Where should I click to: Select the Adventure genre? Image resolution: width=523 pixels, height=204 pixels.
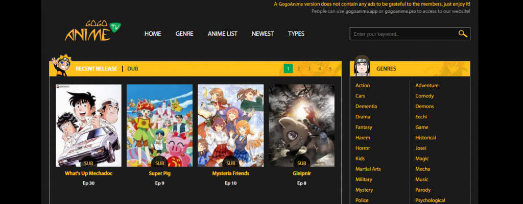426,85
